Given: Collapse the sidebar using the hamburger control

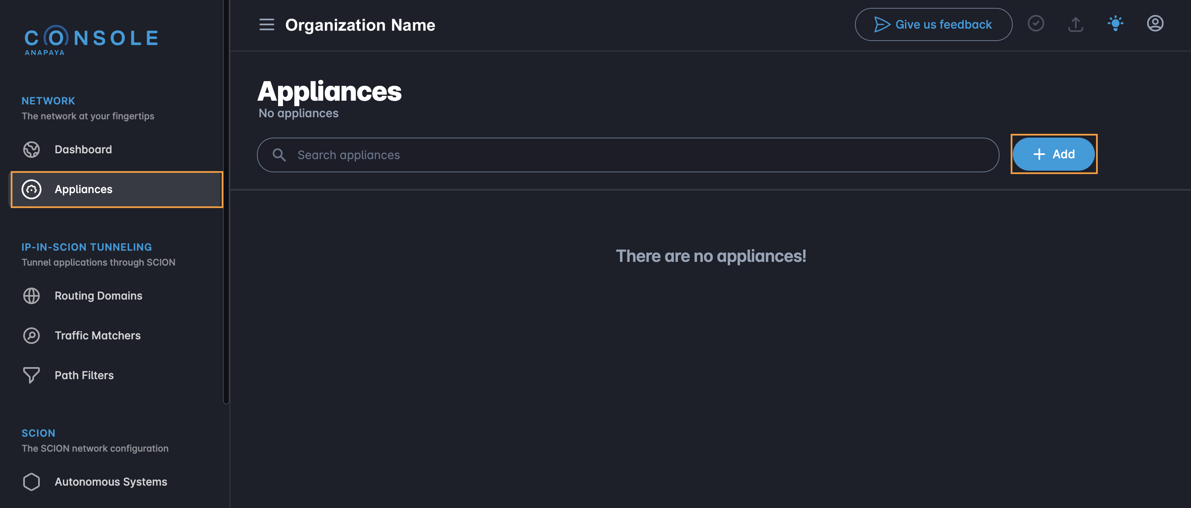Looking at the screenshot, I should point(266,24).
